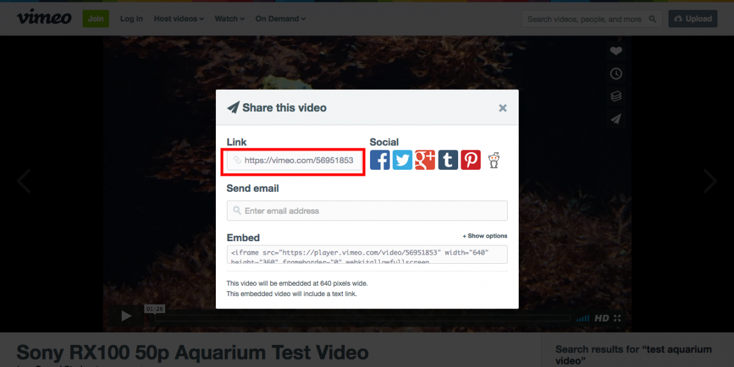
Task: Seek in the video progress bar
Action: point(363,318)
